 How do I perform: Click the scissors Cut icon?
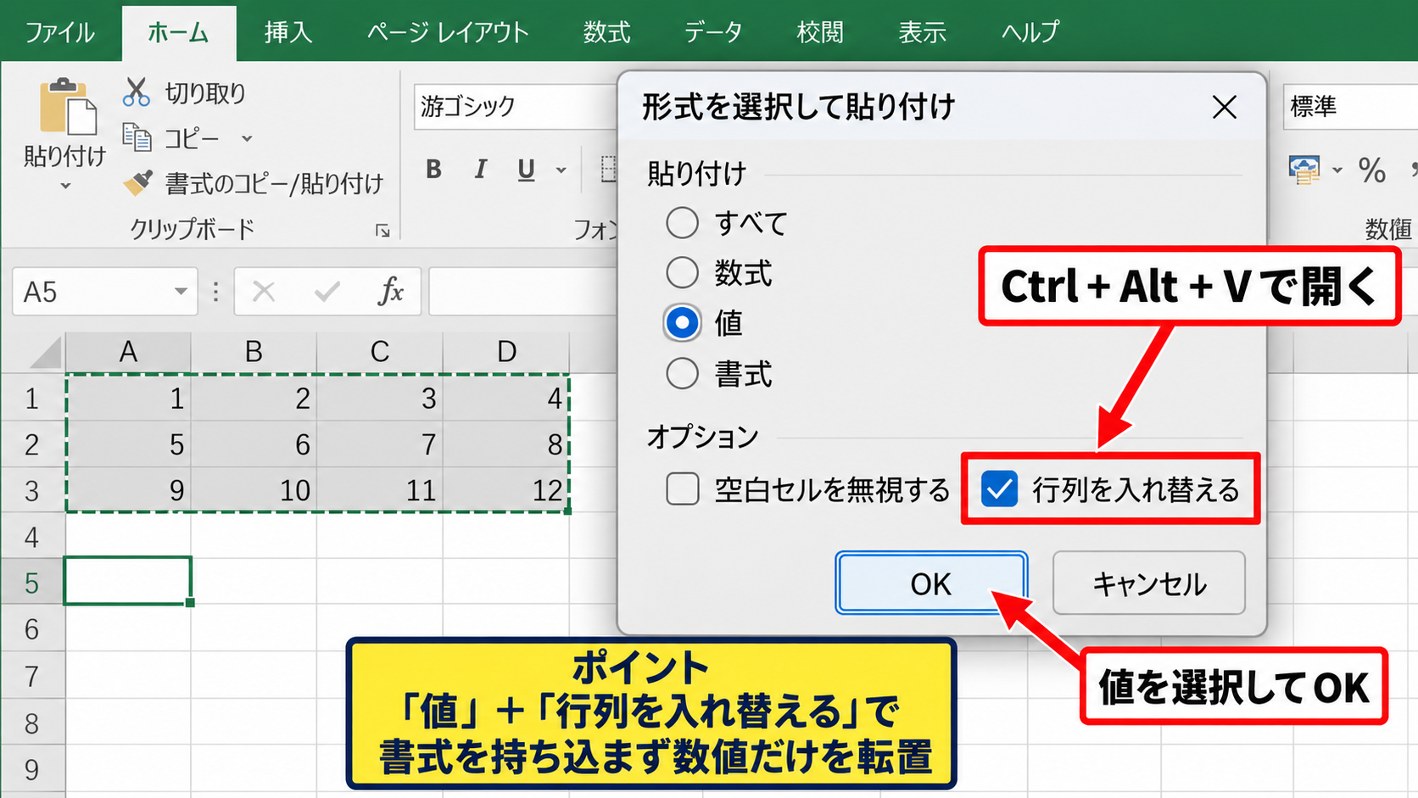[x=136, y=92]
